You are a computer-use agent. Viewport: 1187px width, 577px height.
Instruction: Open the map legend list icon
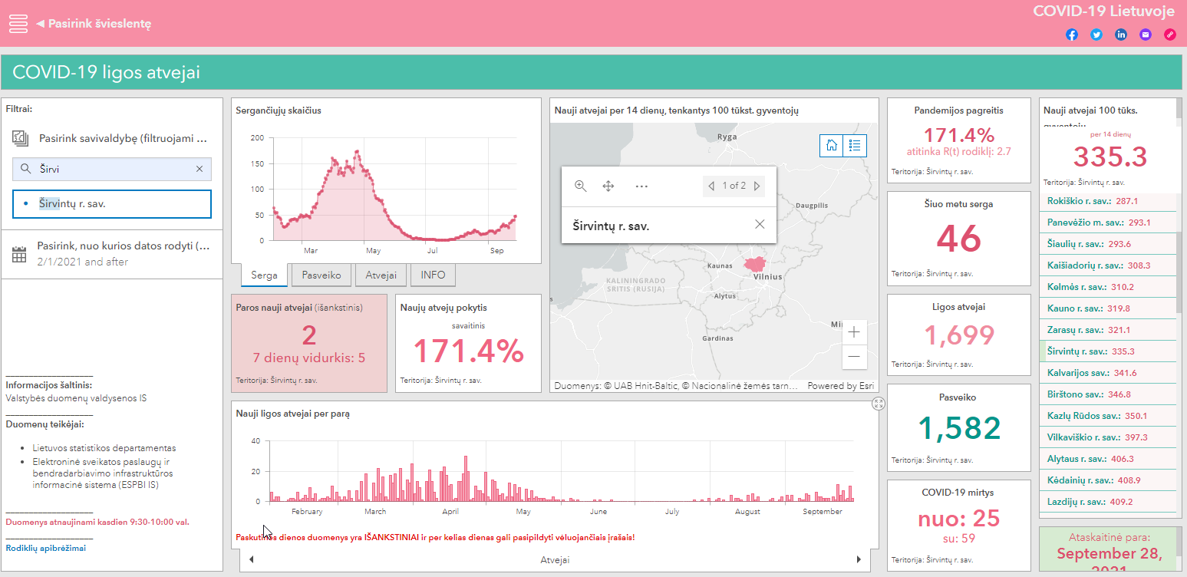[x=856, y=146]
